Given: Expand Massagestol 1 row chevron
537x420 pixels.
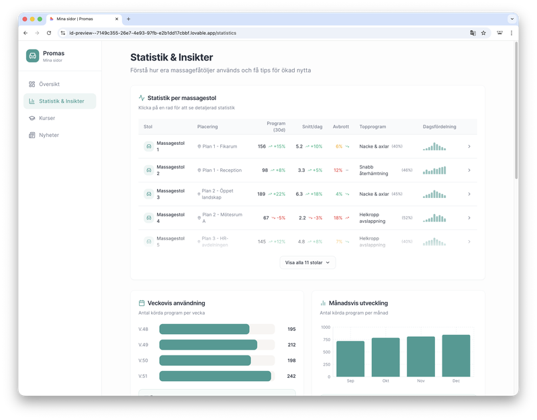Looking at the screenshot, I should tap(469, 146).
